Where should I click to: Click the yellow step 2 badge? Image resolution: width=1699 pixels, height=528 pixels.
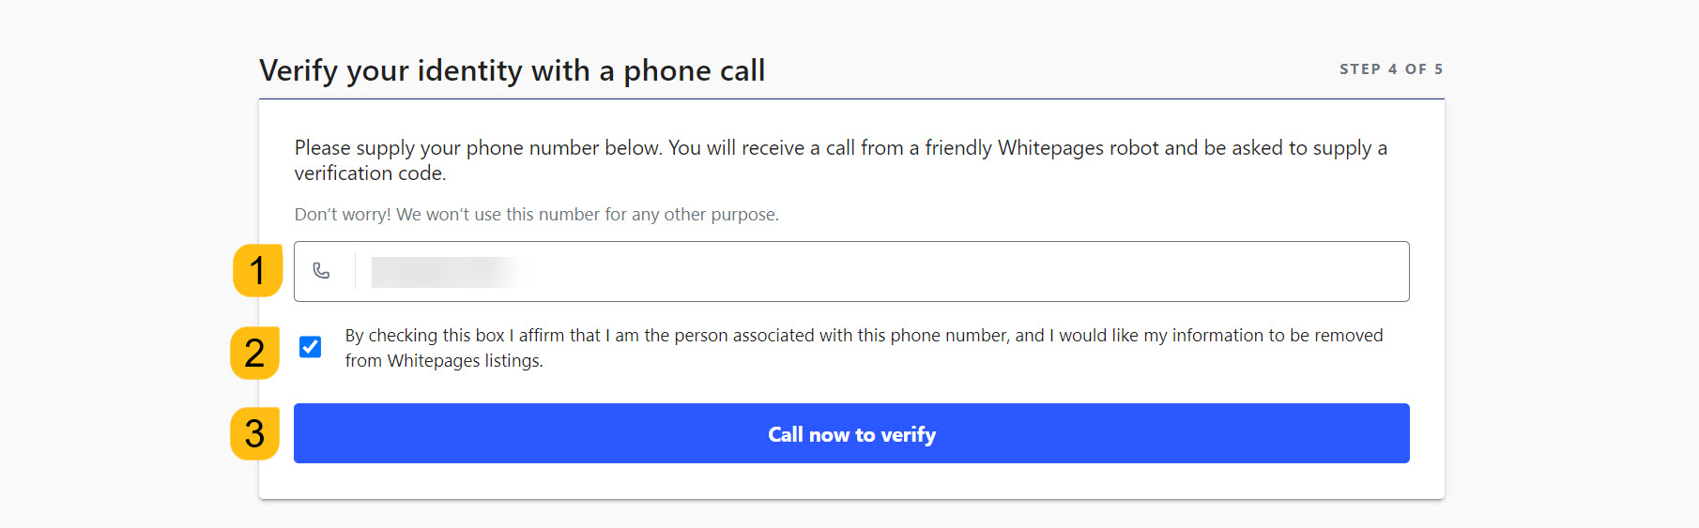click(x=254, y=353)
